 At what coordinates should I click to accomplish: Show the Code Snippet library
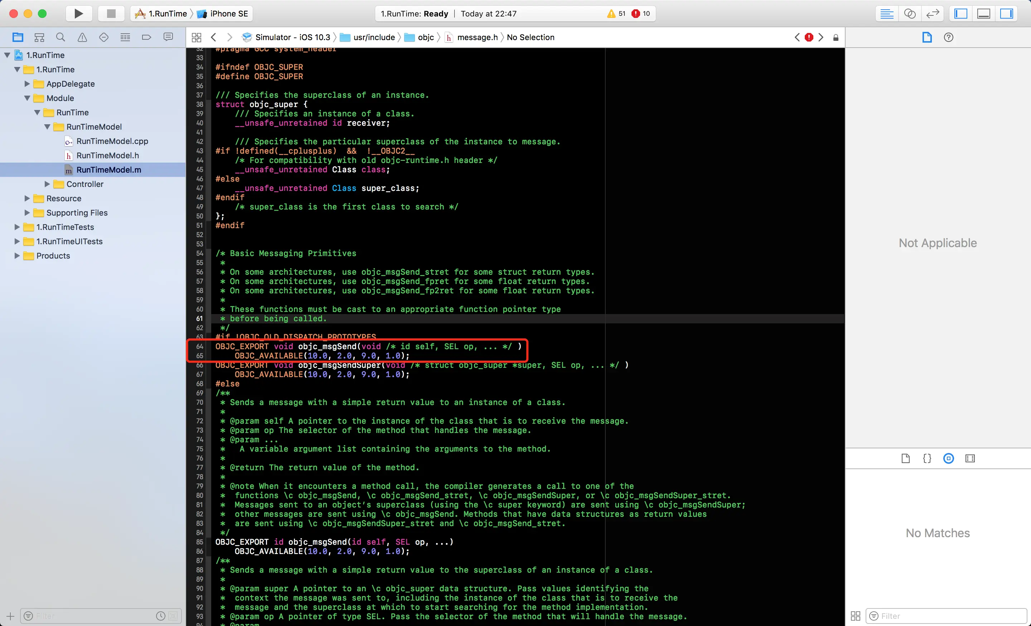(927, 458)
